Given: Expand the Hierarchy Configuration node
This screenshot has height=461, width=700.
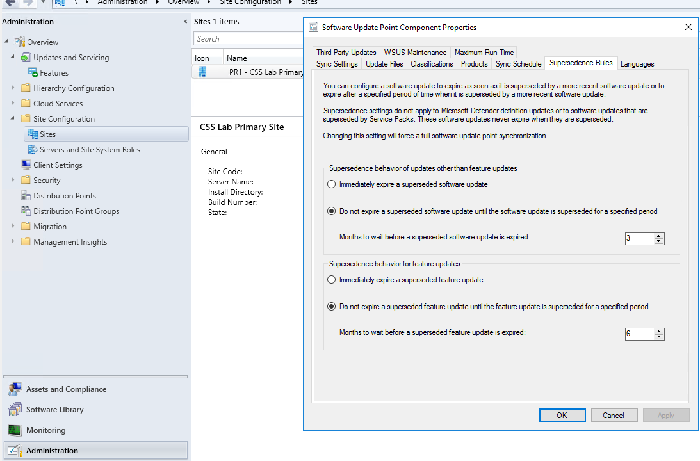Looking at the screenshot, I should point(14,88).
